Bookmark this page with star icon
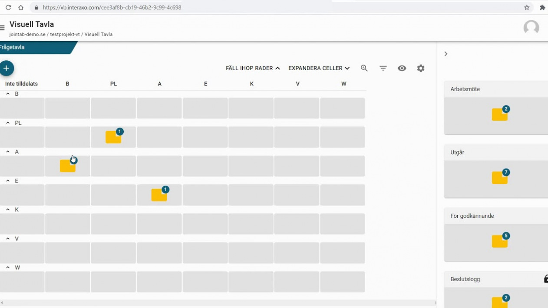Screen dimensions: 548x308 [527, 7]
